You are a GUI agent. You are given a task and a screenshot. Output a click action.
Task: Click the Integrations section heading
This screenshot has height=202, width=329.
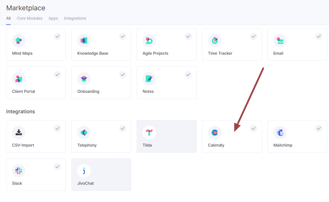[x=20, y=111]
